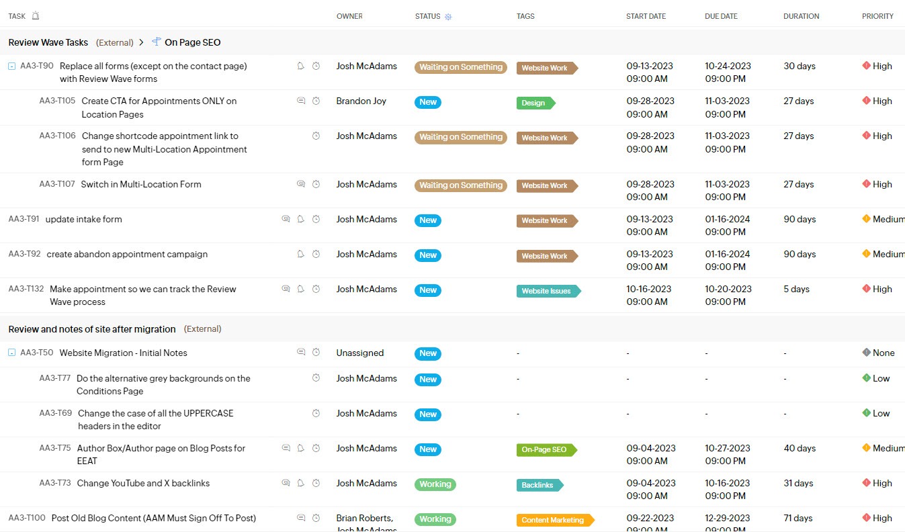
Task: Click reminder bell for task AA3-T92
Action: click(x=300, y=254)
